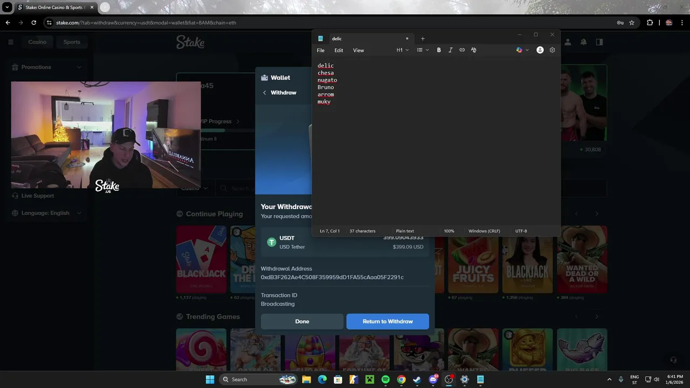Image resolution: width=690 pixels, height=388 pixels.
Task: Open the Blackjack game thumbnail
Action: pyautogui.click(x=201, y=259)
